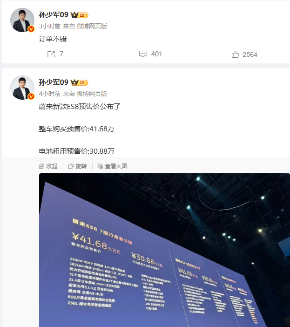Viewport: 290px width, 327px height.
Task: Click 微博网页版 source on second post
Action: point(92,94)
